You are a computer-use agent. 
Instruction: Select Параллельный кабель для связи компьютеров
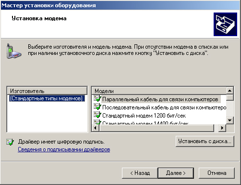pyautogui.click(x=160, y=99)
